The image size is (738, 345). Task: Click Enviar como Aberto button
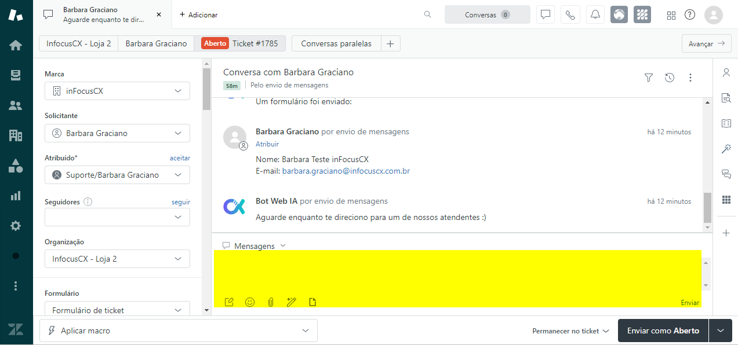click(x=663, y=331)
